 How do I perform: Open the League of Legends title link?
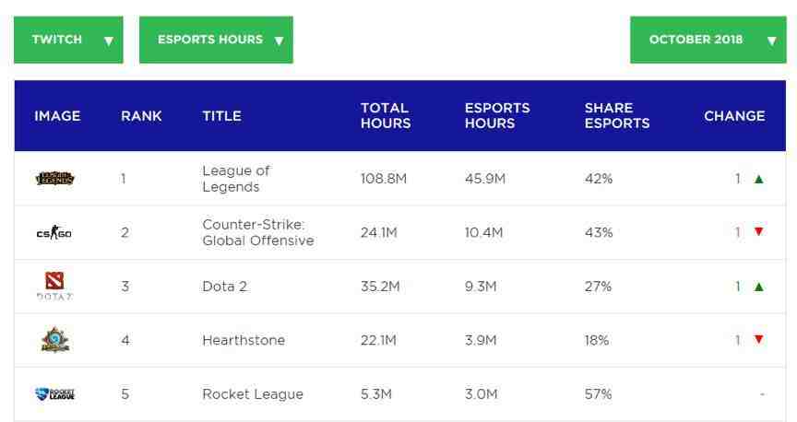236,179
